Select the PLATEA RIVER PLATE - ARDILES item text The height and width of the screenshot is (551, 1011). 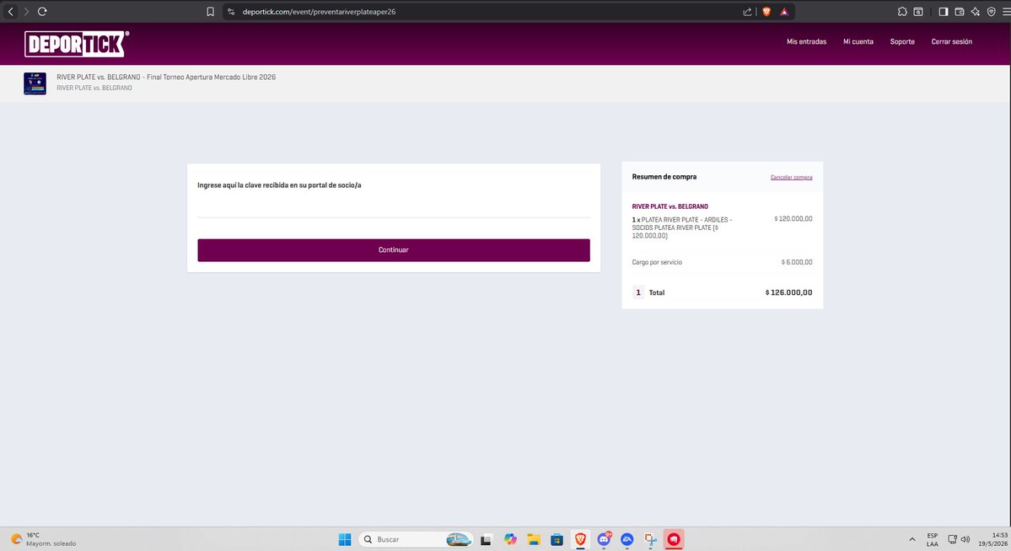[682, 228]
